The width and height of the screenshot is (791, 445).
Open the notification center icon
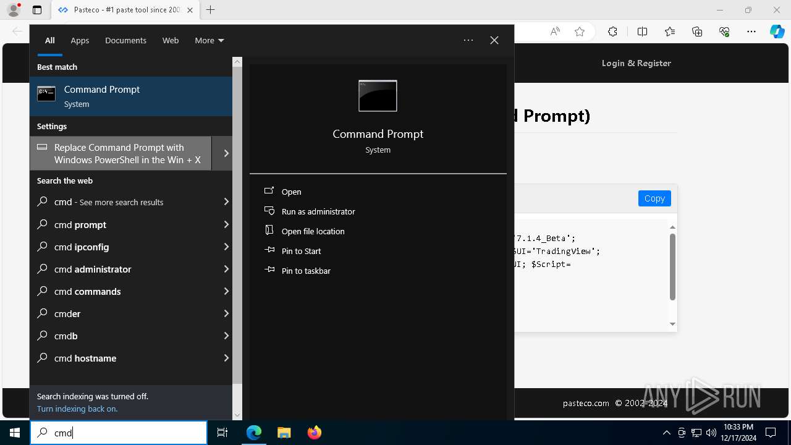point(771,433)
